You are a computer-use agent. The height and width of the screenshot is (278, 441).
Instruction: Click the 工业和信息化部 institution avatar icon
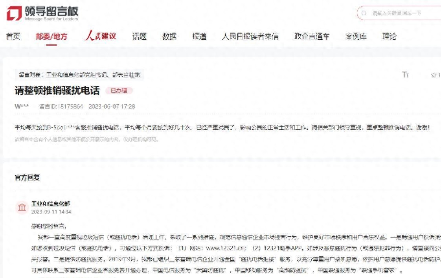click(x=22, y=208)
